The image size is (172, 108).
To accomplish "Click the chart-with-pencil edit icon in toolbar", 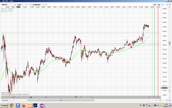I will click(x=167, y=5).
